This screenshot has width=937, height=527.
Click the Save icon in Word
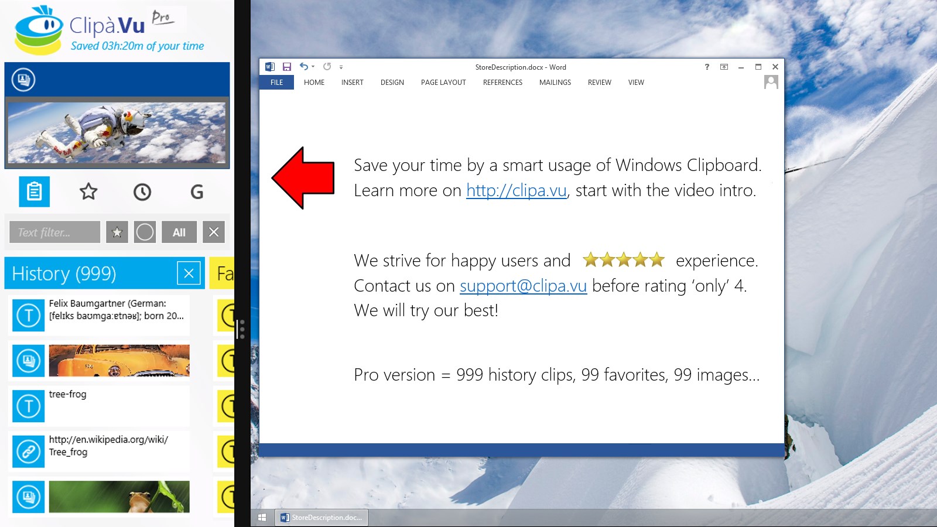pos(287,67)
